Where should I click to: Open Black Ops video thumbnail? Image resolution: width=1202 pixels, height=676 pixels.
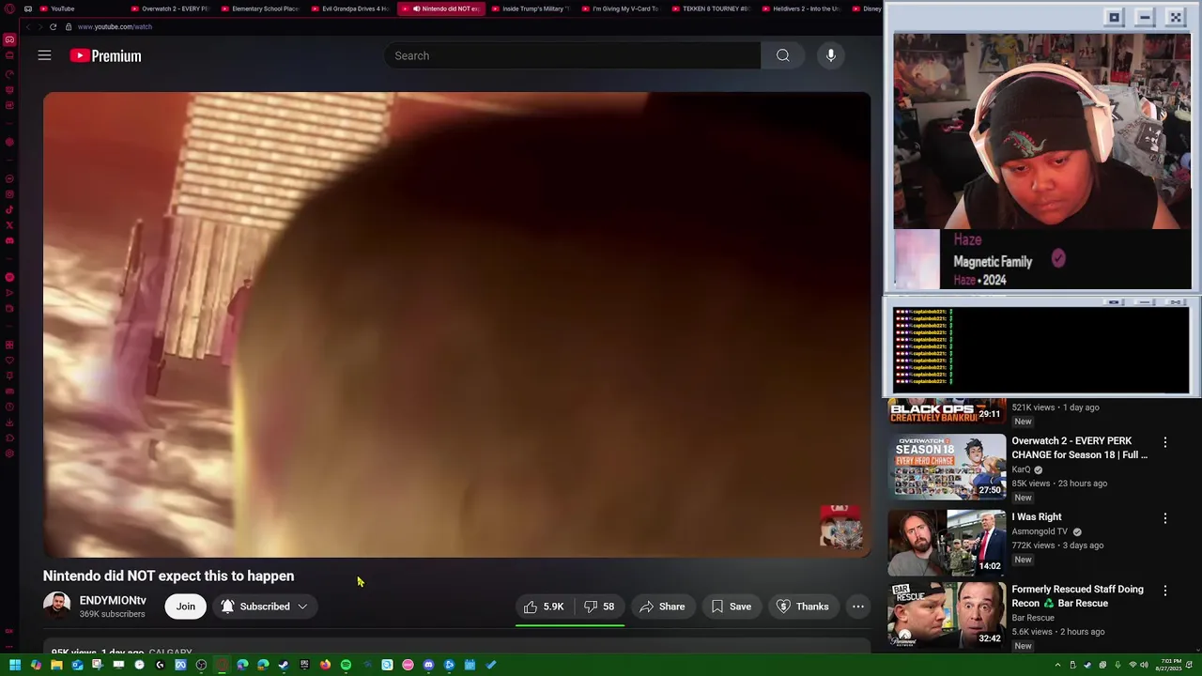click(x=948, y=411)
